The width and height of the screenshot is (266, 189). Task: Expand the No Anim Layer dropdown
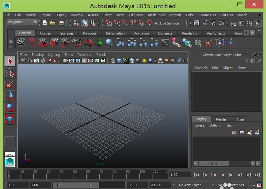pyautogui.click(x=174, y=185)
